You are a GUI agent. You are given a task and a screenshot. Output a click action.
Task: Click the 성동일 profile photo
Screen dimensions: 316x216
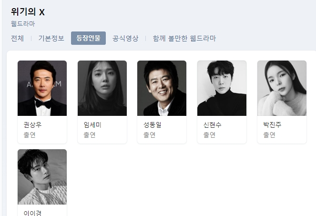[162, 88]
